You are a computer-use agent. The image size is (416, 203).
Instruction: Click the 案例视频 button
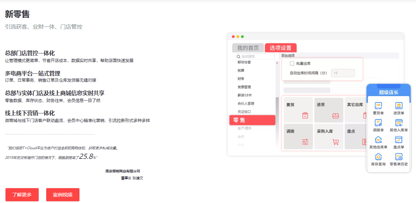point(63,195)
